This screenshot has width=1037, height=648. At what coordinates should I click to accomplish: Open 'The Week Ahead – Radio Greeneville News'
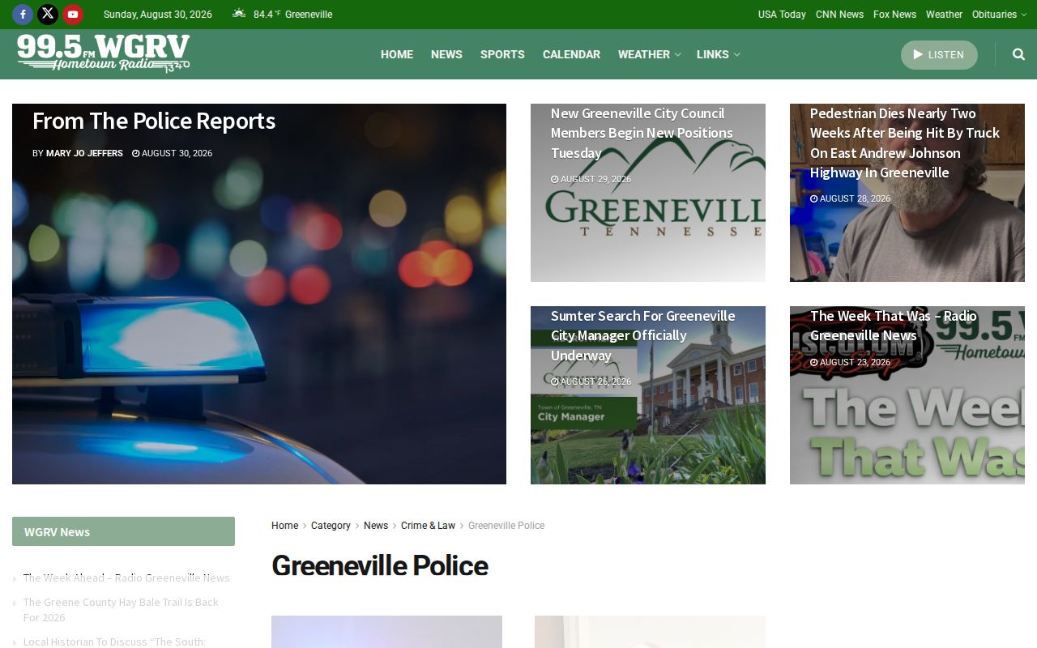click(x=126, y=578)
